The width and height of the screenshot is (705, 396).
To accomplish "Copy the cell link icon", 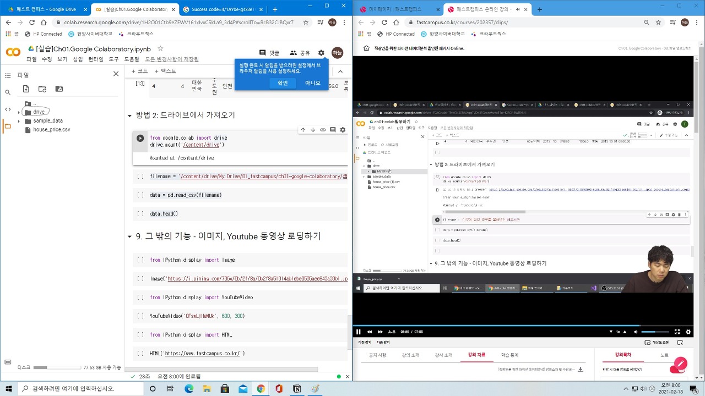I will click(x=323, y=130).
